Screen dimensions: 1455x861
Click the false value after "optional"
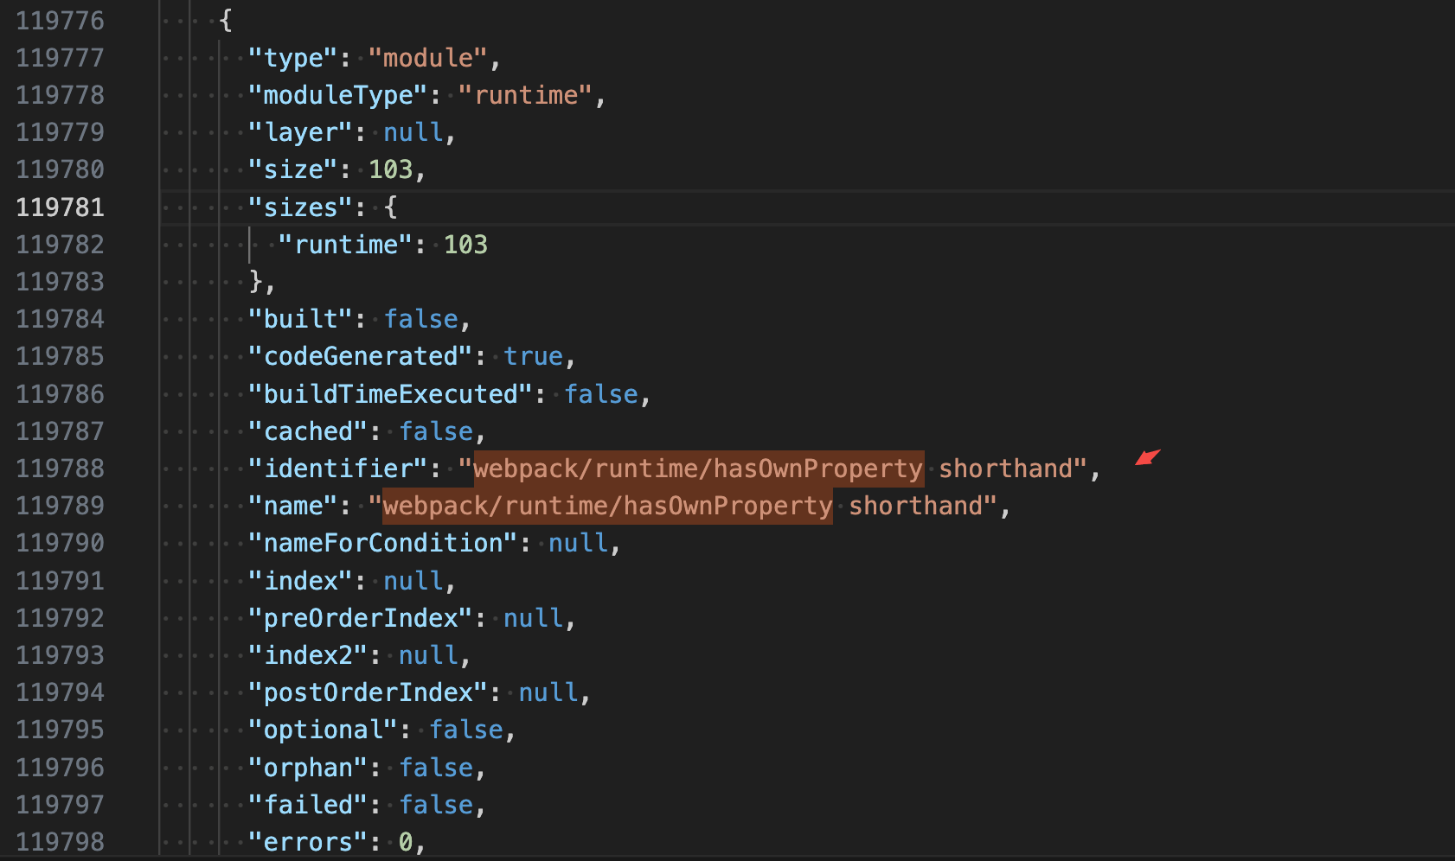466,729
